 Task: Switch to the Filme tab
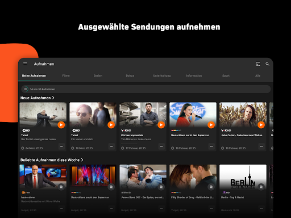point(66,76)
